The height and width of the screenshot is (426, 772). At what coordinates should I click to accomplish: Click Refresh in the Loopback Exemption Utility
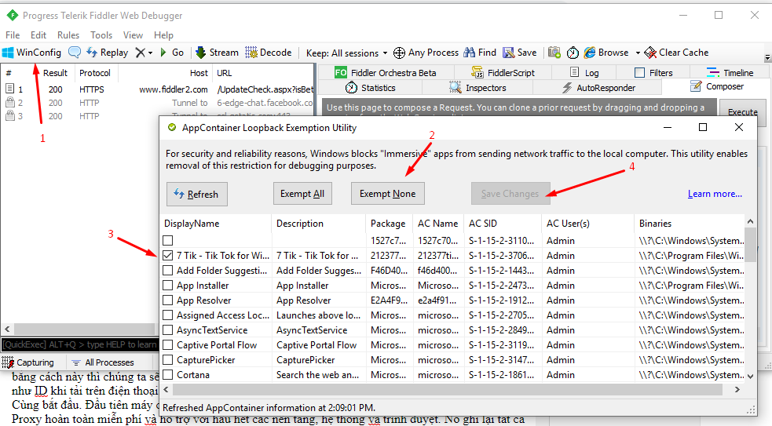pos(196,195)
